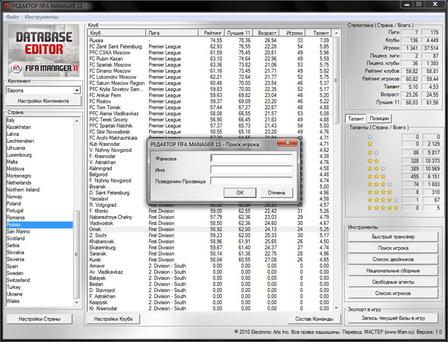The height and width of the screenshot is (342, 448).
Task: Select the Vladivostok club row
Action: click(x=209, y=223)
